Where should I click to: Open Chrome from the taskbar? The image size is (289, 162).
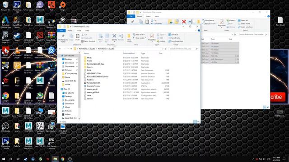coord(62,159)
